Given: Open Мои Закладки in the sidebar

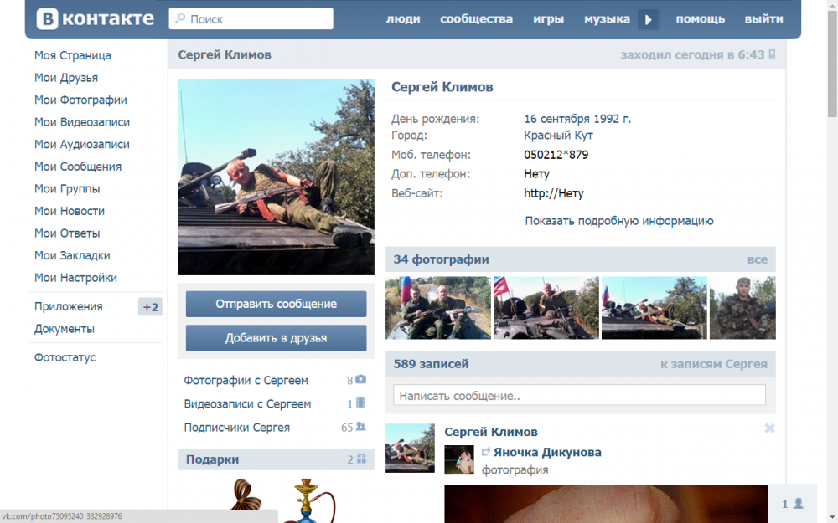Looking at the screenshot, I should [x=72, y=255].
